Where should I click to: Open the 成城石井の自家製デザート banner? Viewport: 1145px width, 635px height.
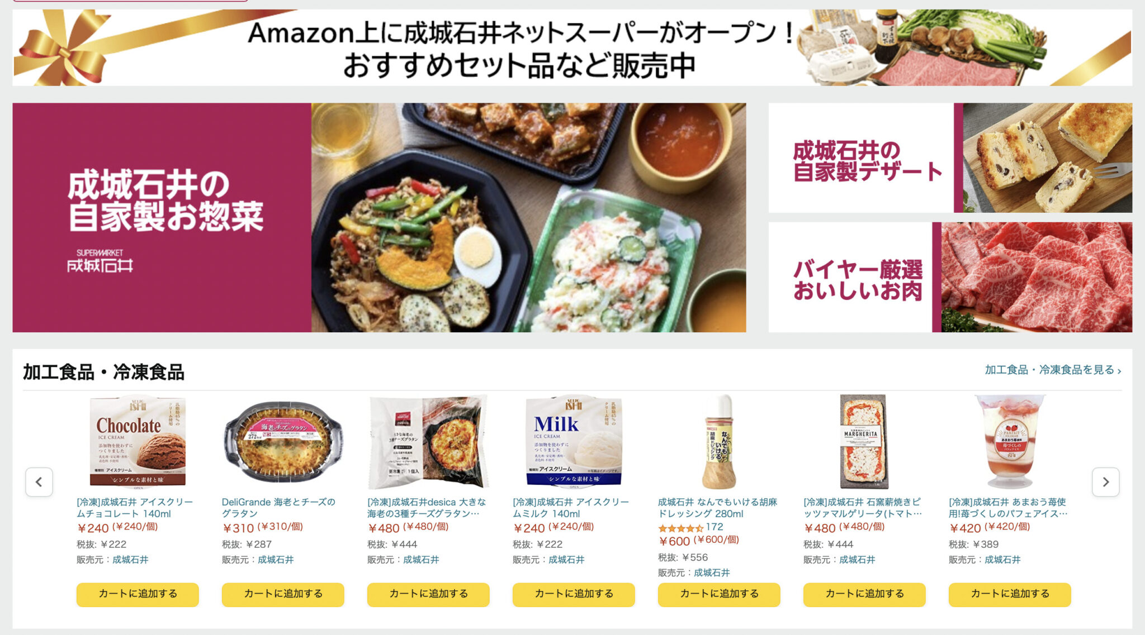tap(950, 157)
